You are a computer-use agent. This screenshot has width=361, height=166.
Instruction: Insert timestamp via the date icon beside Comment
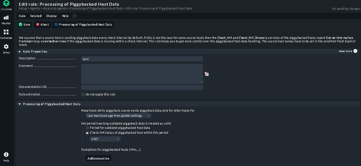[207, 74]
